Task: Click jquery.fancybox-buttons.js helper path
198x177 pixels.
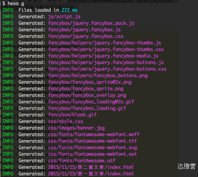Action: tap(106, 62)
